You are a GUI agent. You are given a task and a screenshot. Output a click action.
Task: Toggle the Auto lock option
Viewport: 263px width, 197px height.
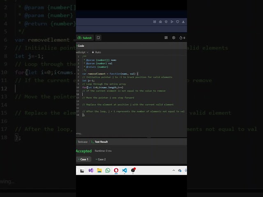tap(96, 52)
